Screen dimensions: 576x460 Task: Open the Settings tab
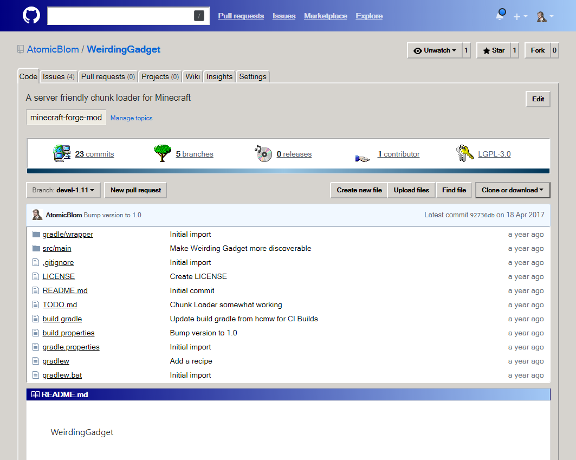(x=253, y=76)
